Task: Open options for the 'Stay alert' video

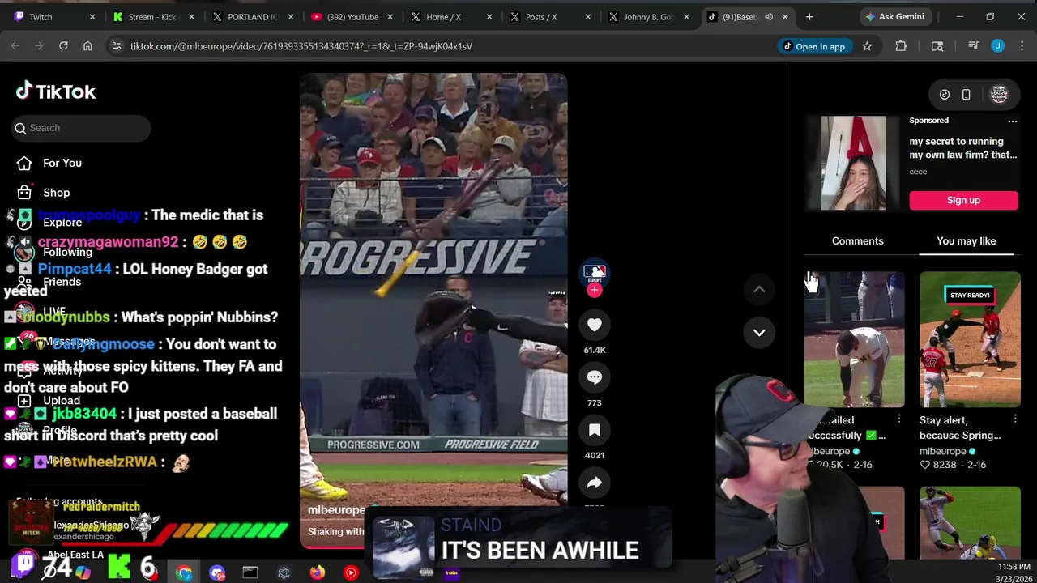Action: tap(1015, 419)
